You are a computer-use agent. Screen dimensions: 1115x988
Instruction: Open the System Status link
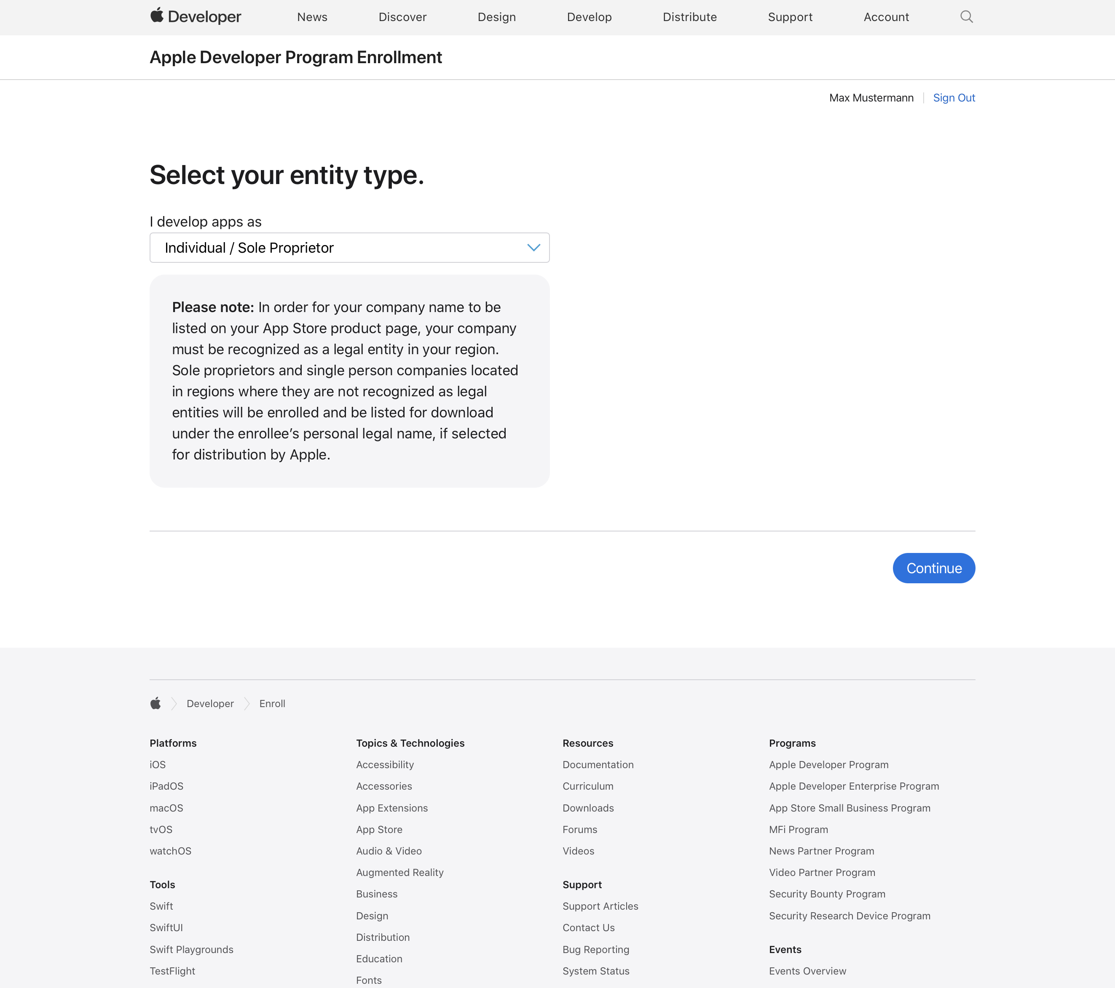tap(596, 971)
